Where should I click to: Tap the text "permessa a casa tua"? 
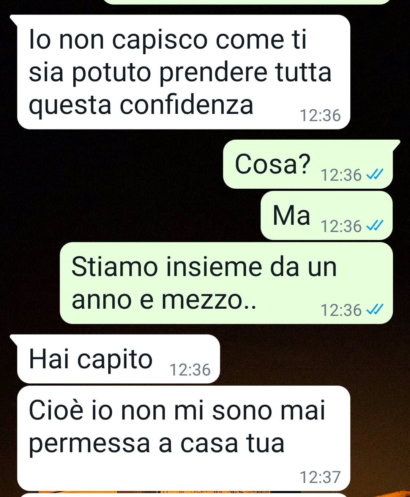[156, 443]
